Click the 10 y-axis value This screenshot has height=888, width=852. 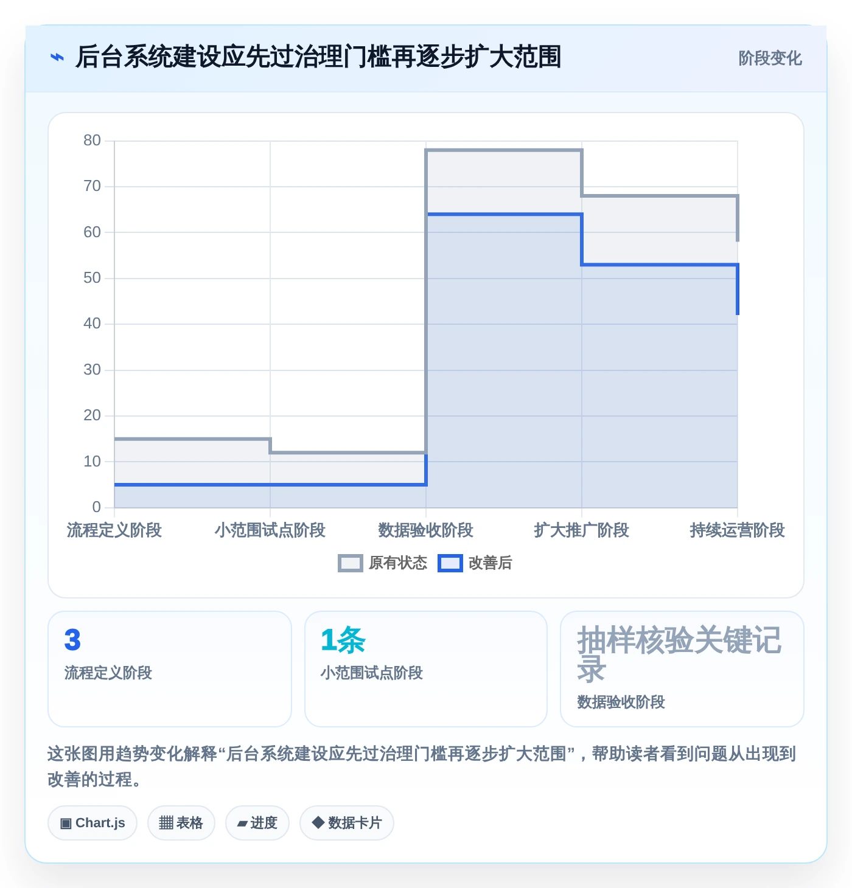[x=92, y=462]
